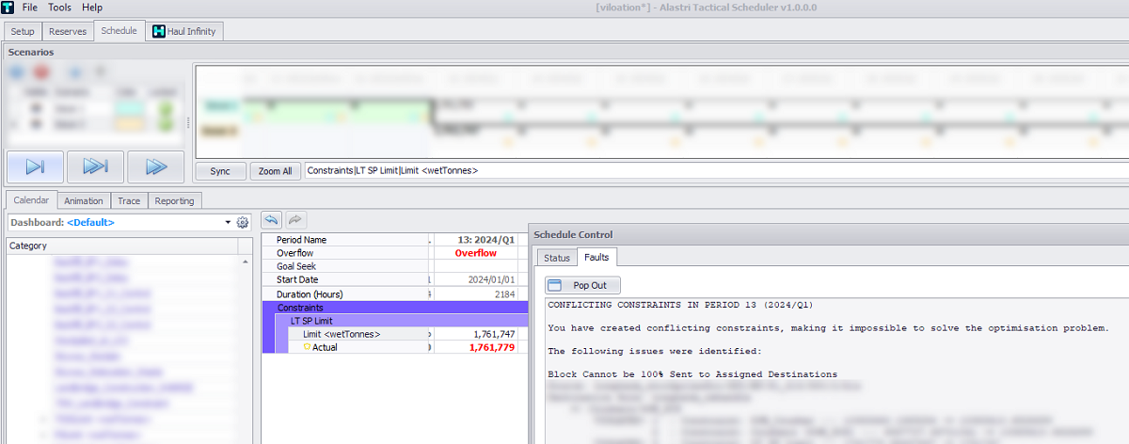Click the application logo icon
The width and height of the screenshot is (1129, 444).
(x=8, y=7)
